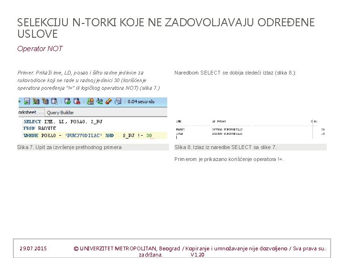Screen dimensions: 344x258
Task: Click the Aa change-case icon
Action: (99, 101)
